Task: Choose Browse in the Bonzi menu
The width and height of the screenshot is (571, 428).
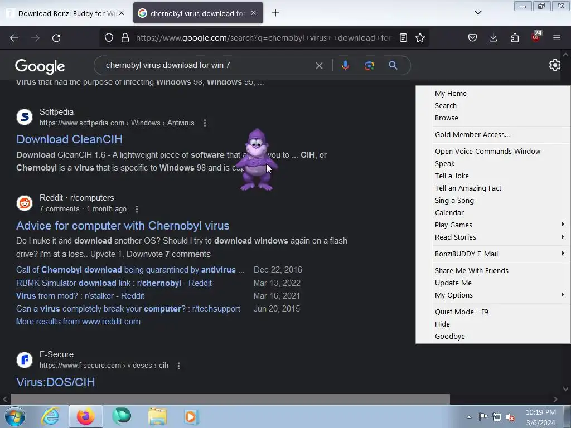Action: coord(447,118)
